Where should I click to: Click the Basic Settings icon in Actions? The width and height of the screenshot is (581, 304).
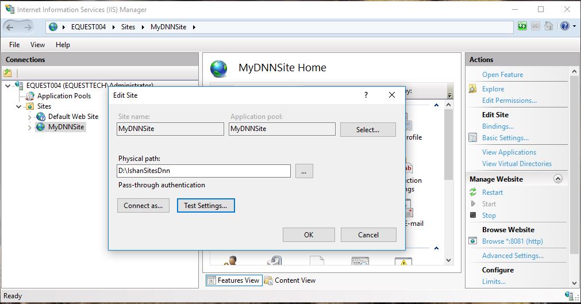(473, 137)
